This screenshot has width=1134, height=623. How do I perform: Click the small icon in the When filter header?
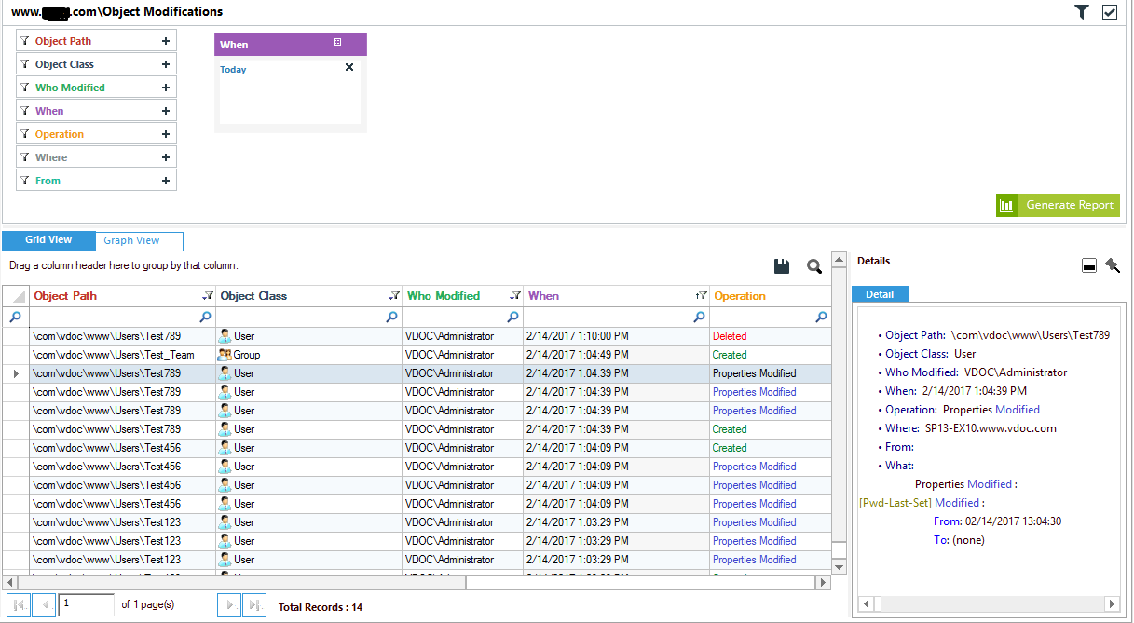(337, 43)
